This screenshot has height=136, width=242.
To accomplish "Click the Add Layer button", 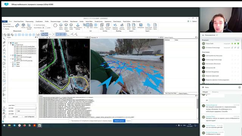I will [15, 117].
